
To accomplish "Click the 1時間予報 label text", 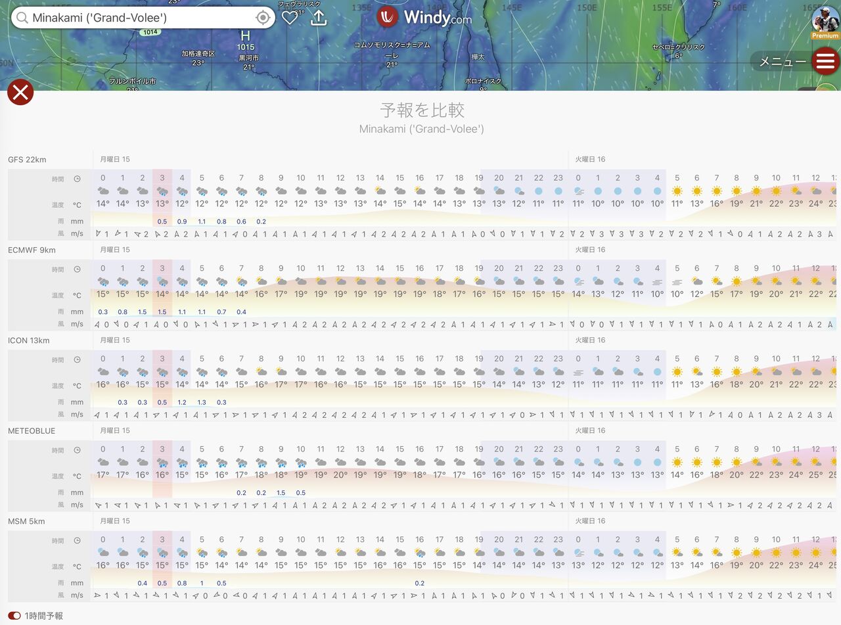I will click(x=44, y=616).
